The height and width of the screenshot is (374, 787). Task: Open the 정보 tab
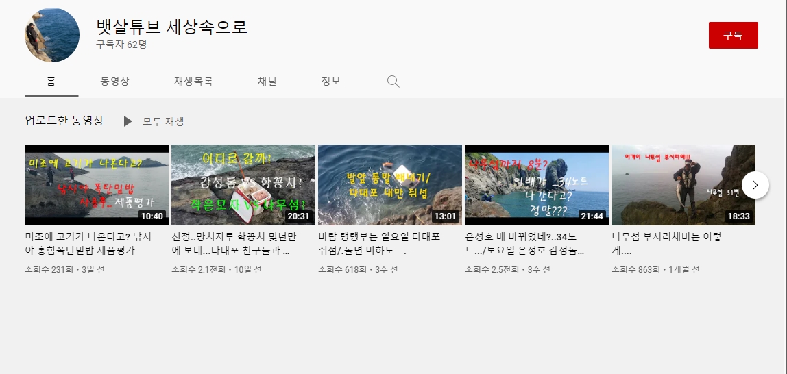330,81
